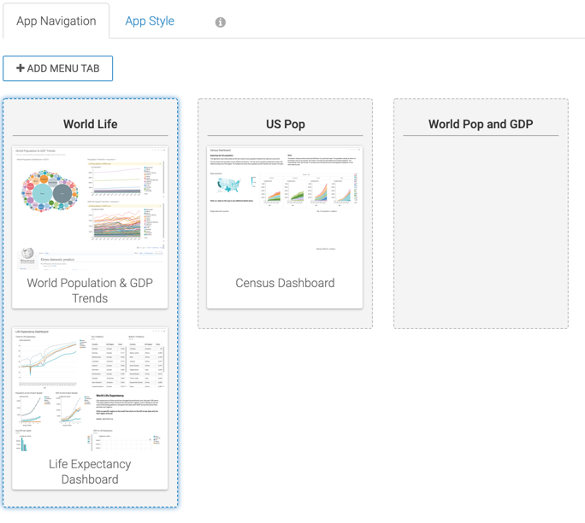Click the plus icon on Add Menu Tab
This screenshot has width=585, height=523.
(x=21, y=68)
